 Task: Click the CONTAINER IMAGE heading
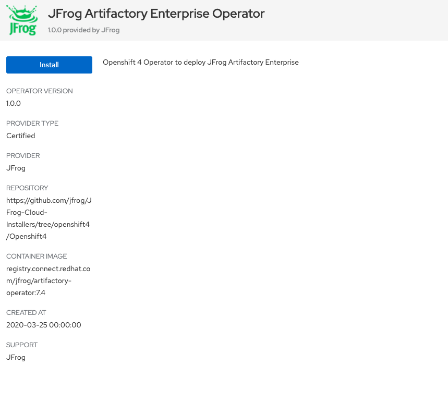37,257
